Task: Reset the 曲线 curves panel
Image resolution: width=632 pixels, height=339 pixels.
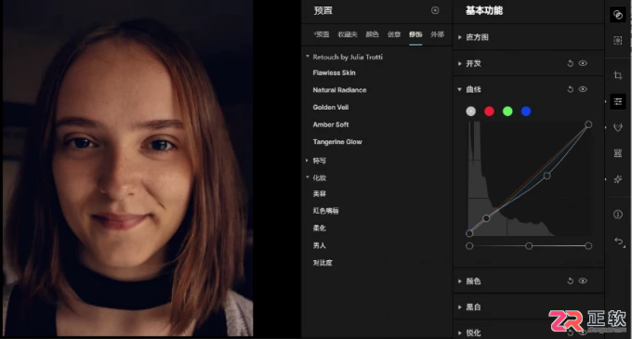Action: (571, 89)
